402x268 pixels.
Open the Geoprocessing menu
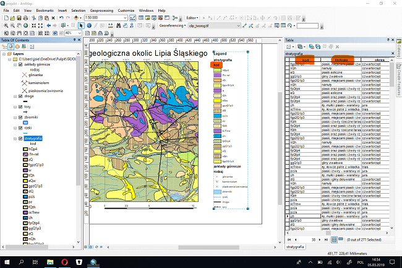[x=101, y=11]
